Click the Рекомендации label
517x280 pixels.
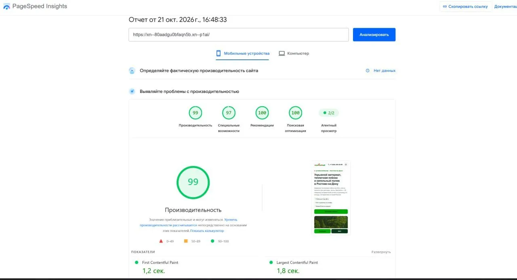pyautogui.click(x=262, y=125)
